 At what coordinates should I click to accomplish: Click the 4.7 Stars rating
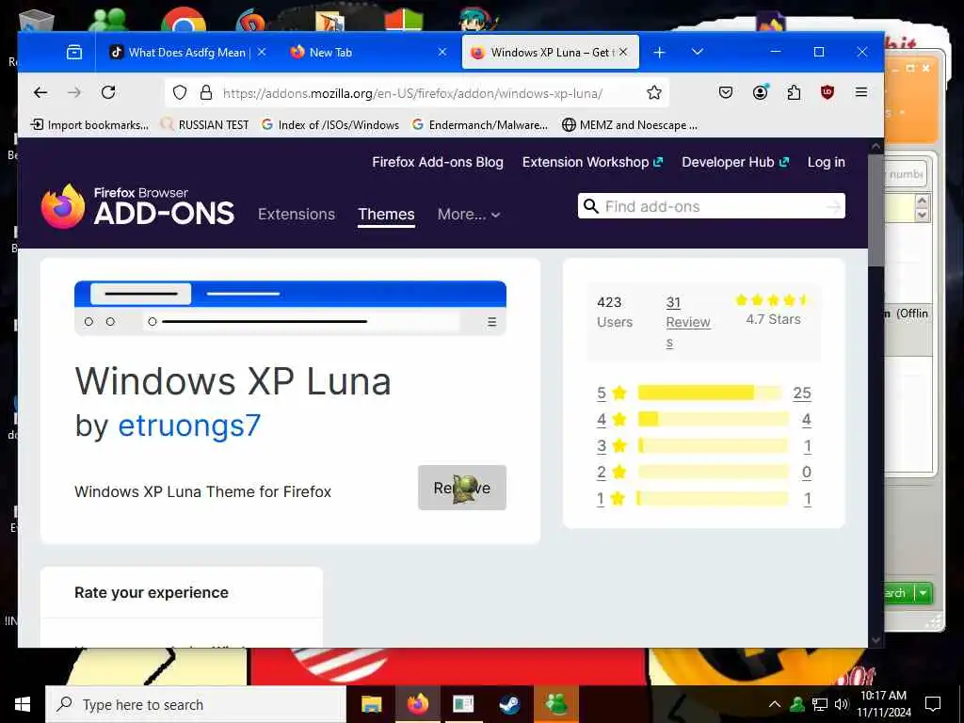point(774,310)
